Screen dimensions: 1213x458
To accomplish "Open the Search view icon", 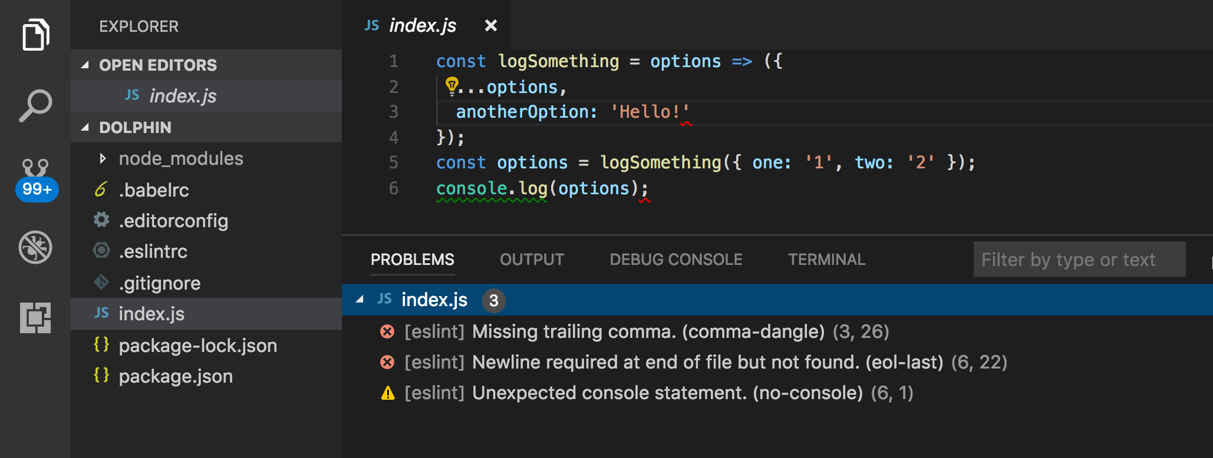I will [x=35, y=106].
